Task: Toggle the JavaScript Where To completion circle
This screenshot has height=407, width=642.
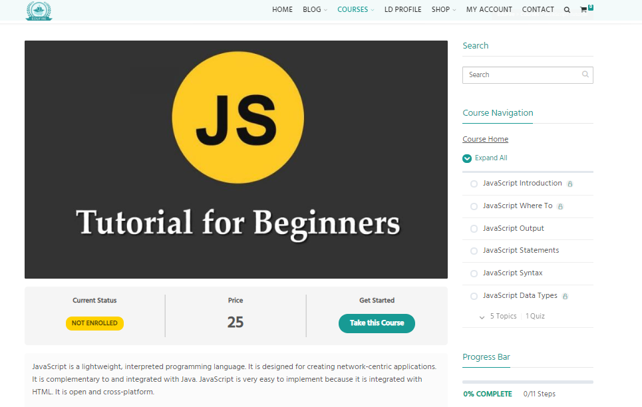Action: 474,206
